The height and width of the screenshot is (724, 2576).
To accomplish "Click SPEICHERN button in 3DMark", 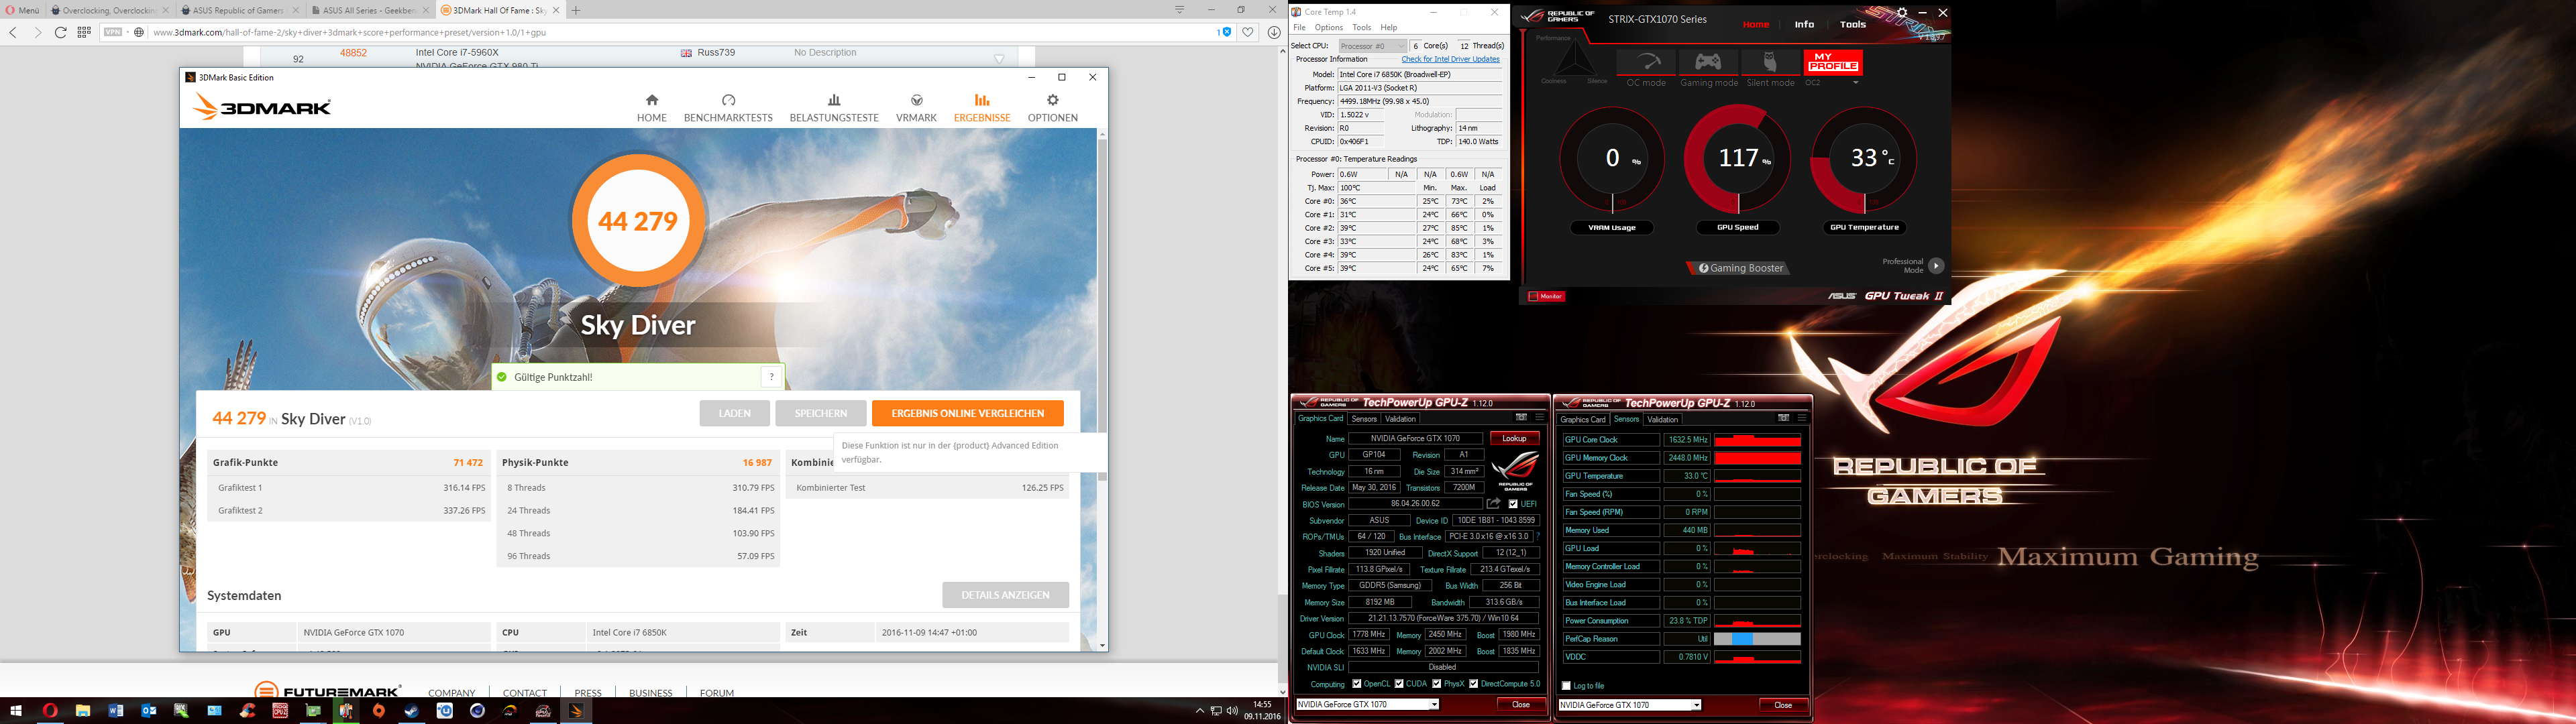I will (x=820, y=413).
